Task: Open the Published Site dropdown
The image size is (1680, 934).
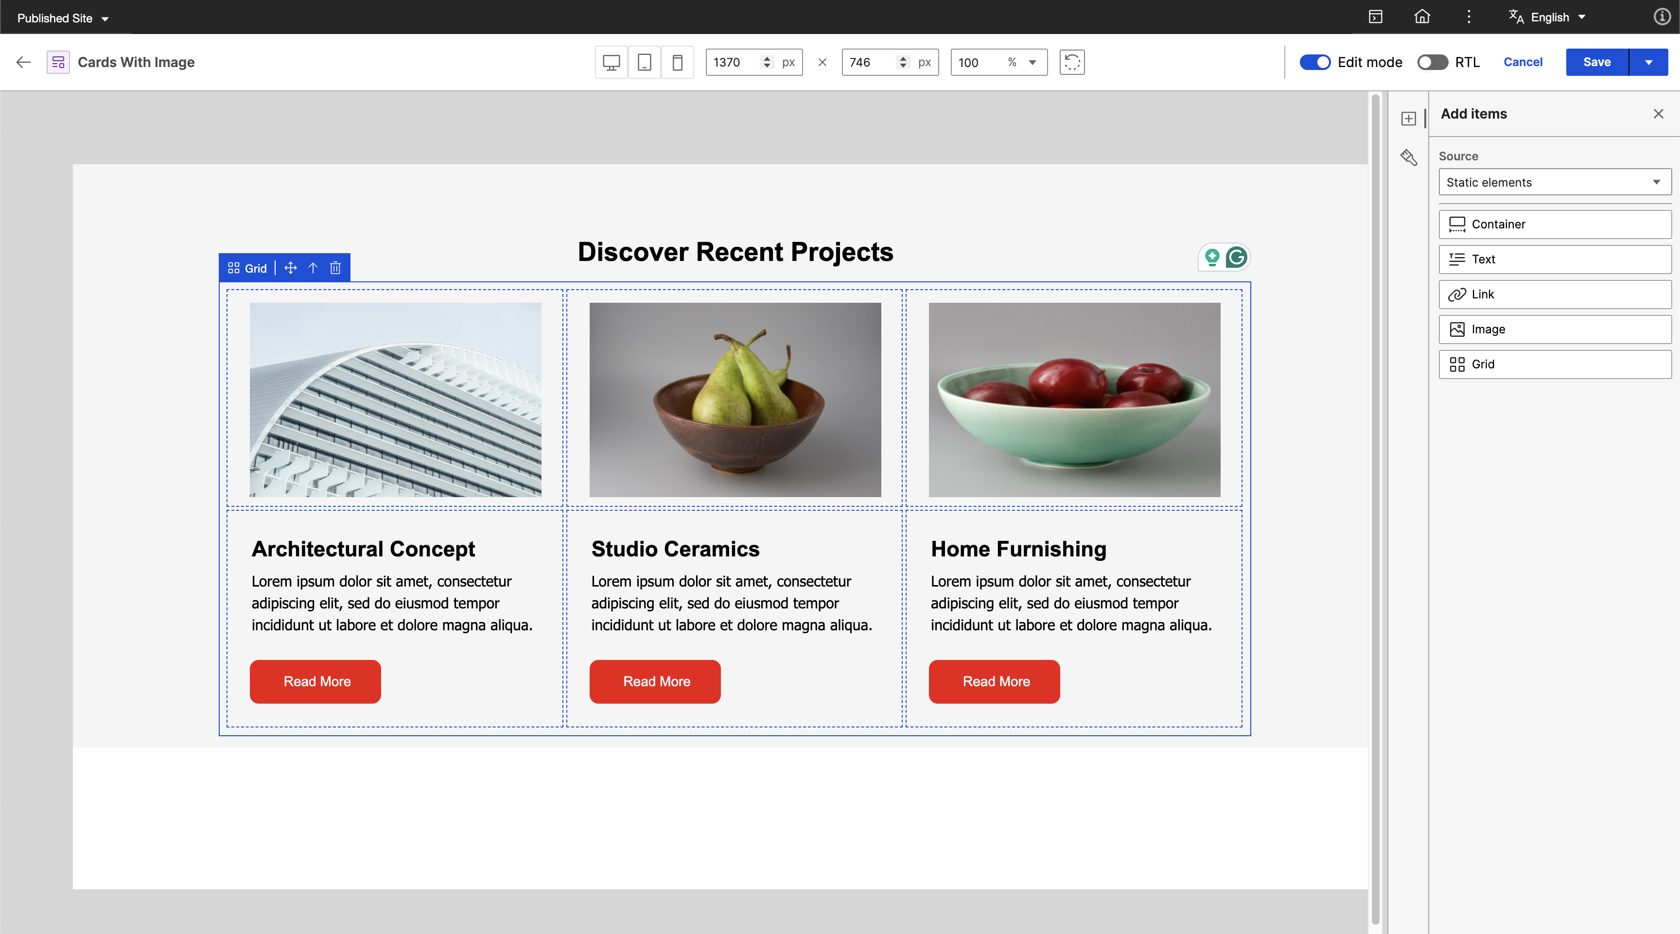Action: point(63,18)
